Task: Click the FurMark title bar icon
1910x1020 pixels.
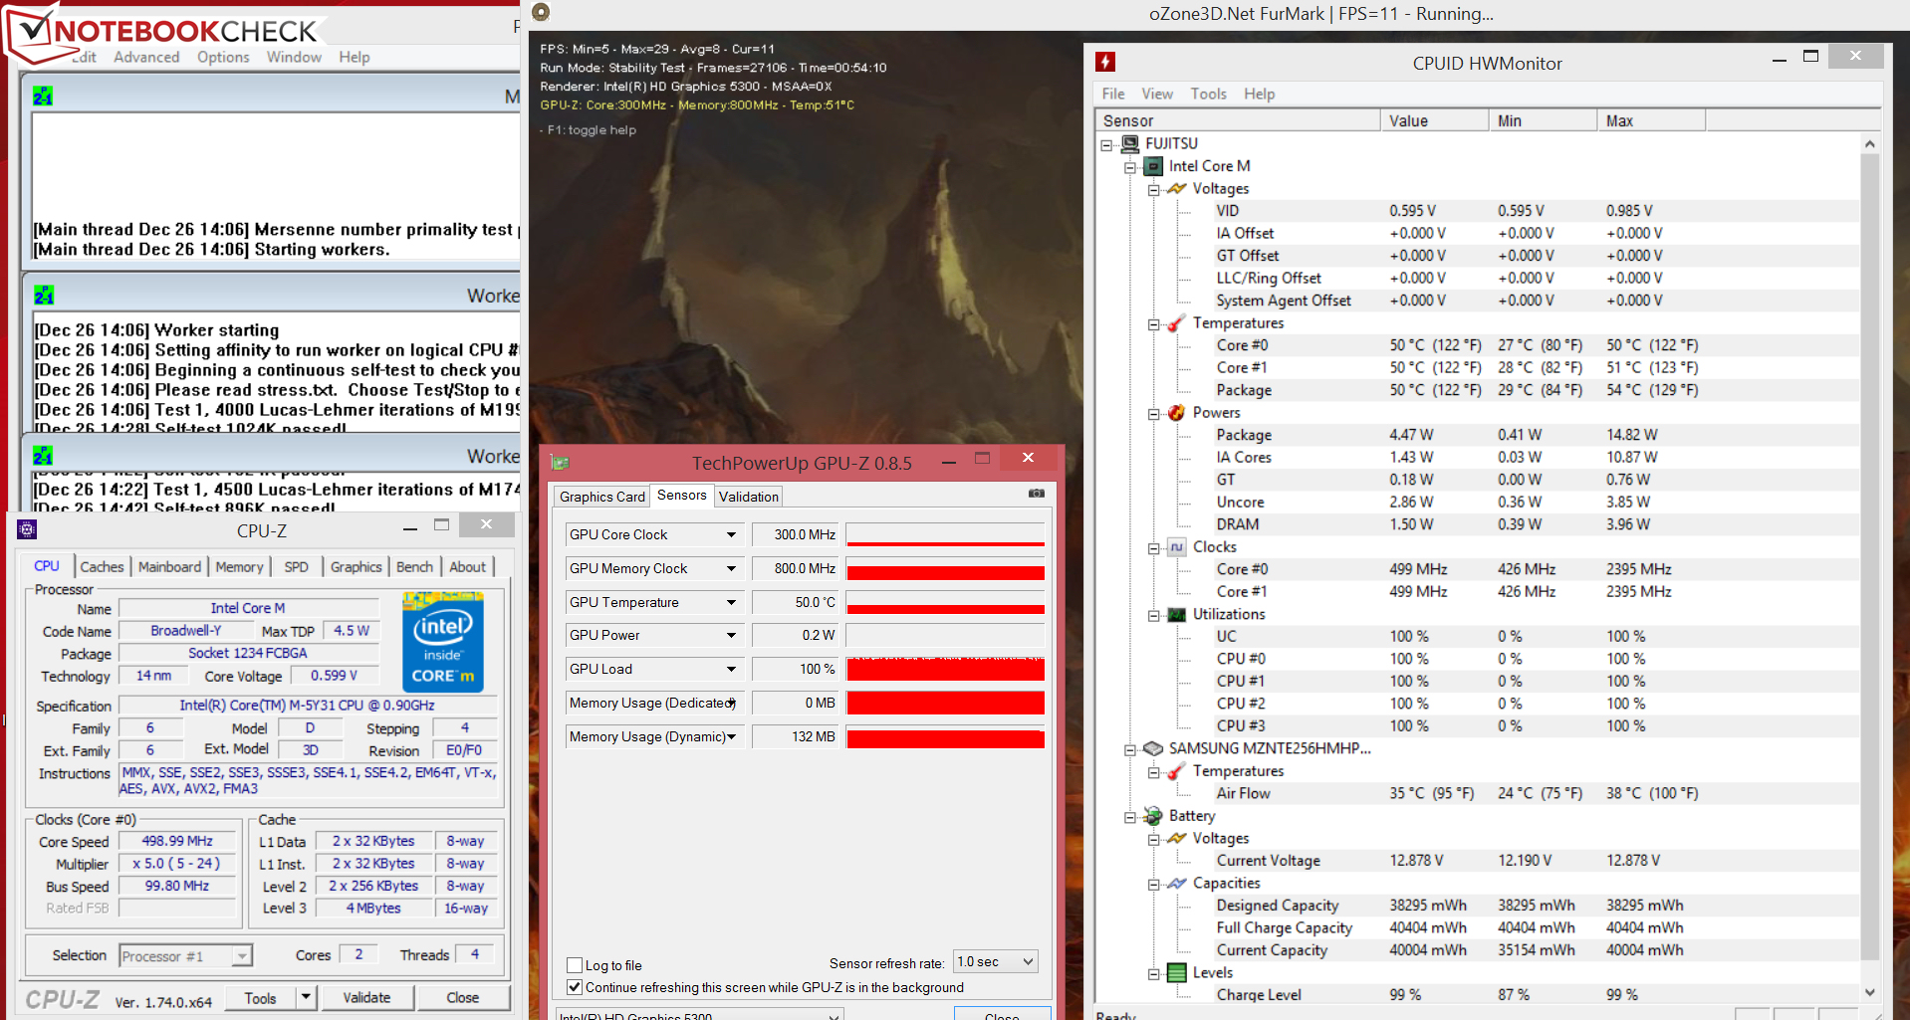Action: 541,12
